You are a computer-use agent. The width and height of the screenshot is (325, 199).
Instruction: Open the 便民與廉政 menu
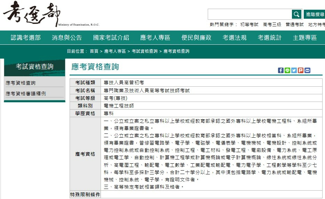click(x=196, y=37)
